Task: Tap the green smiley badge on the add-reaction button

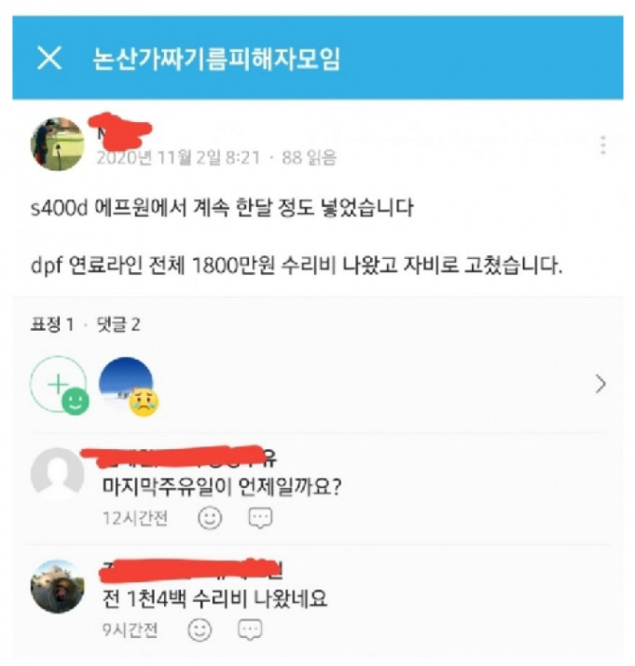Action: tap(76, 401)
